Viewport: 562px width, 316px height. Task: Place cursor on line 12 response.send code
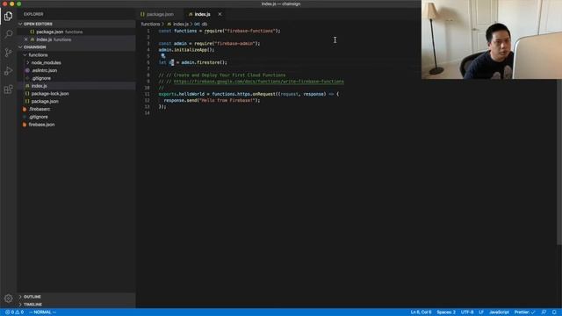(212, 100)
